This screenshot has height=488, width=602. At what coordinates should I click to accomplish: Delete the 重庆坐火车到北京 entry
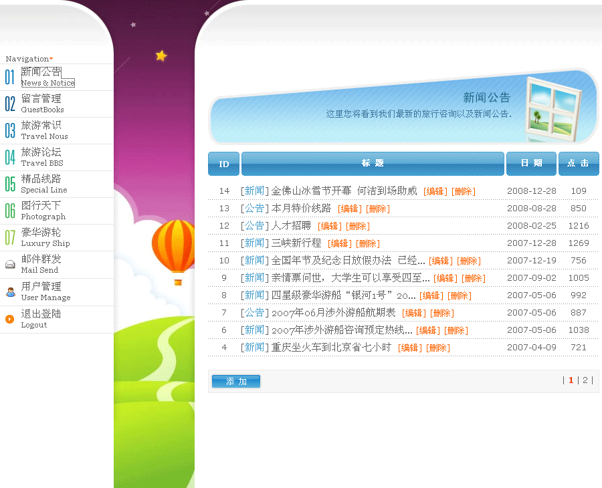pos(438,348)
